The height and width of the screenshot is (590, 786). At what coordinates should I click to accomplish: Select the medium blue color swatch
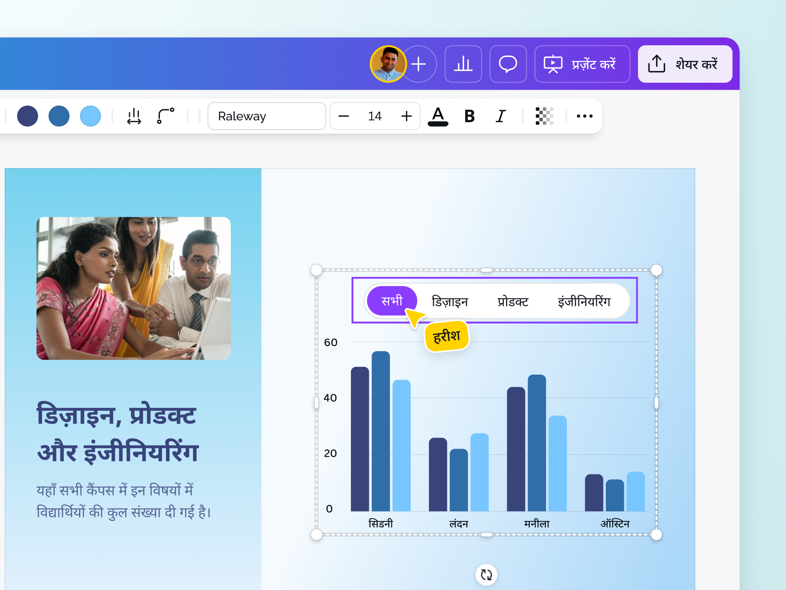pos(59,116)
